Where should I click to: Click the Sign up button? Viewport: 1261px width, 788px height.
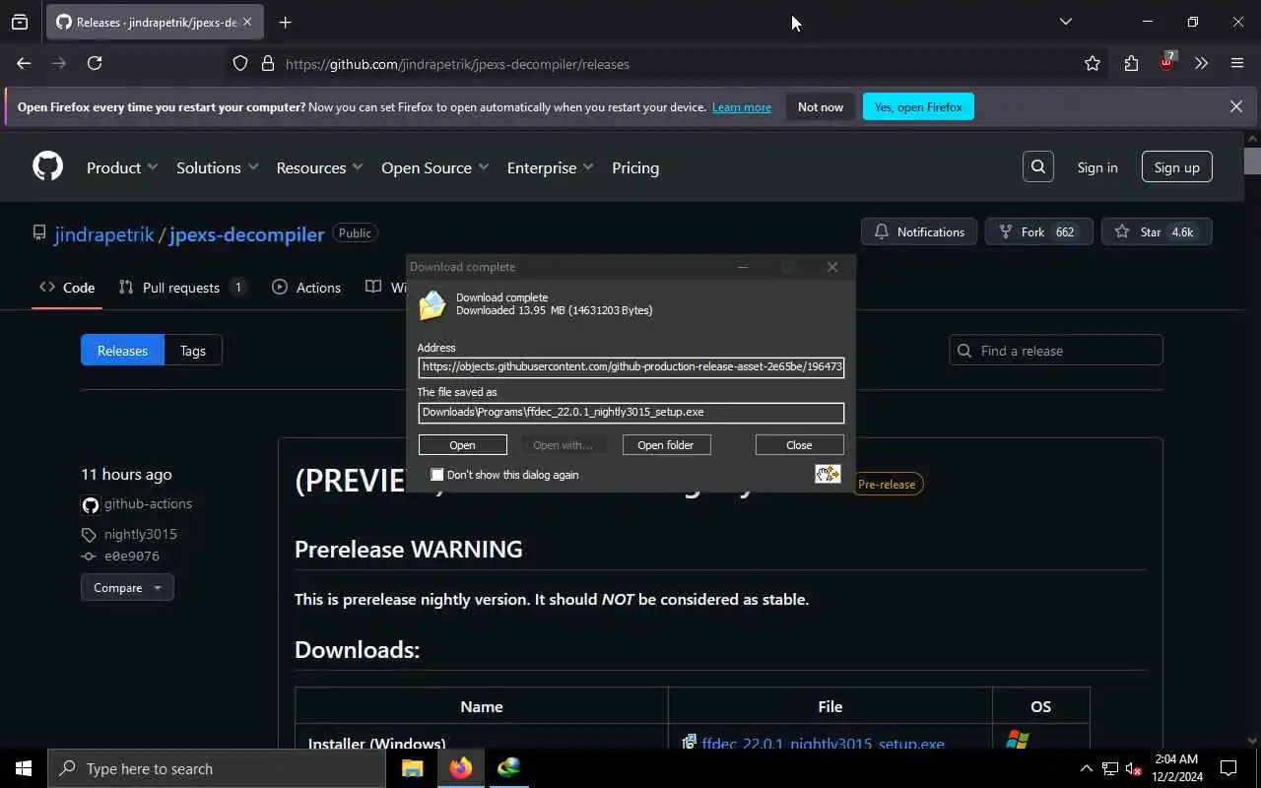(x=1177, y=167)
